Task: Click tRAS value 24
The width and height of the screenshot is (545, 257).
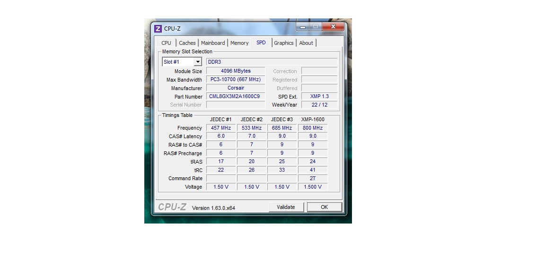Action: (313, 161)
